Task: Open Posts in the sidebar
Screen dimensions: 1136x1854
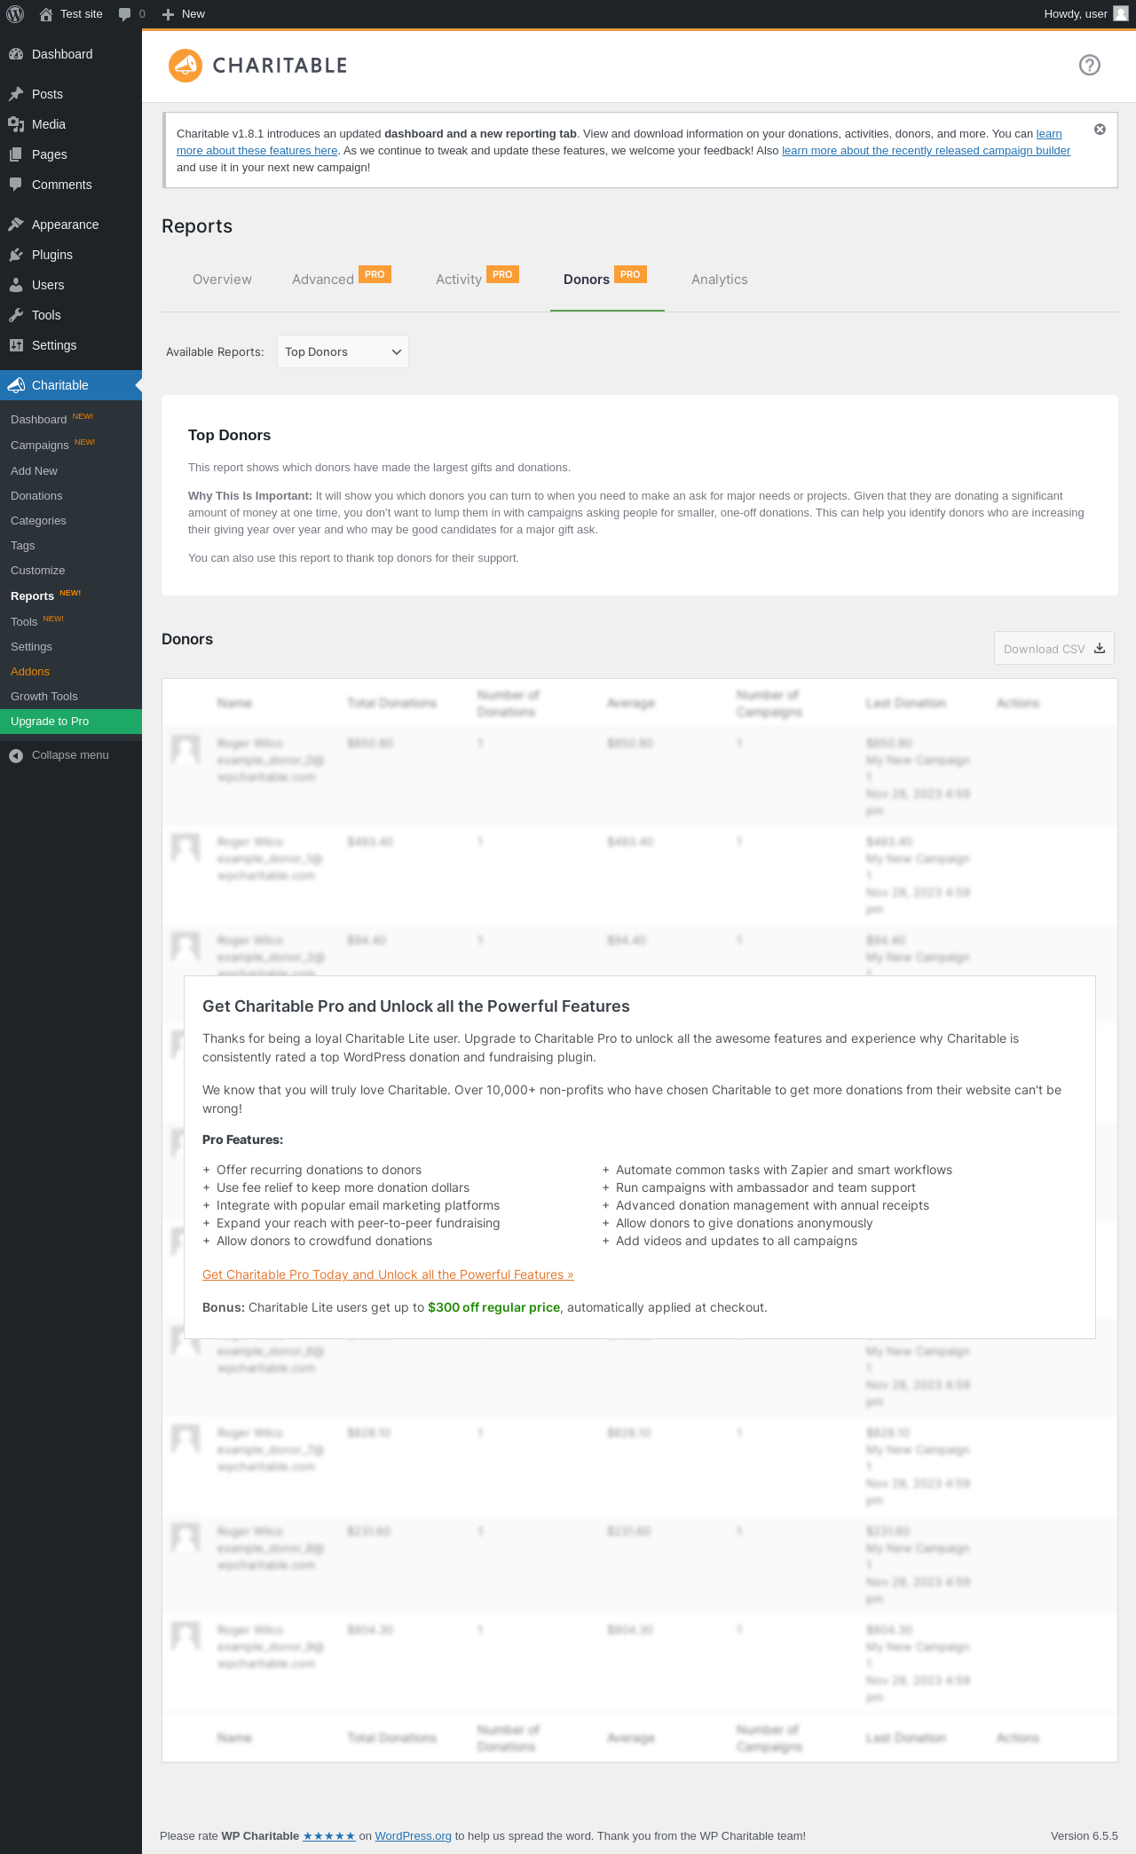Action: tap(71, 94)
